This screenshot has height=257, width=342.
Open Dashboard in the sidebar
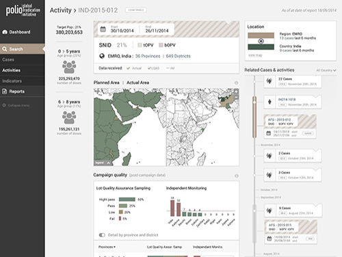point(23,32)
